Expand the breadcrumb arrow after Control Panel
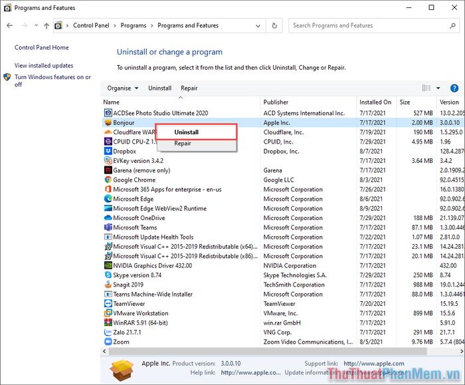This screenshot has width=465, height=385. pyautogui.click(x=115, y=25)
